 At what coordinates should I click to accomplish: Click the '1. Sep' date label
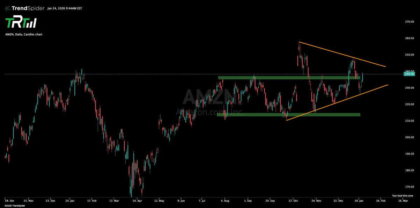tap(248, 201)
